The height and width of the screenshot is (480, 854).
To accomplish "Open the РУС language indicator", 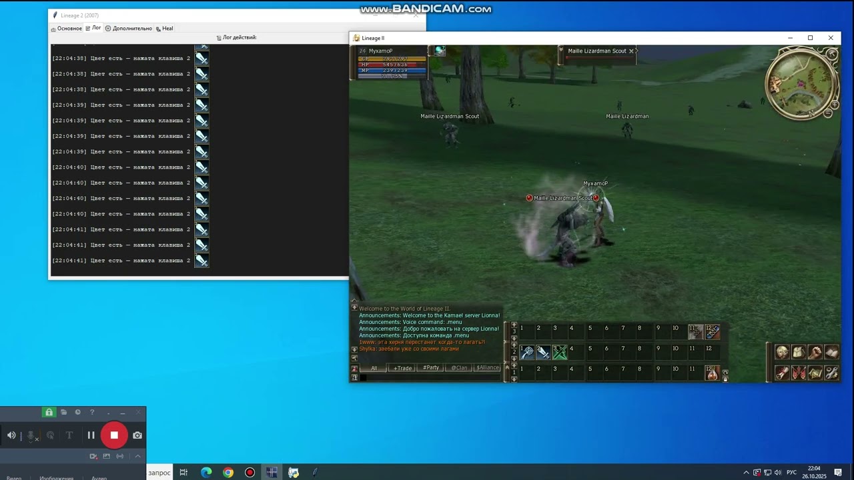I will [x=791, y=472].
